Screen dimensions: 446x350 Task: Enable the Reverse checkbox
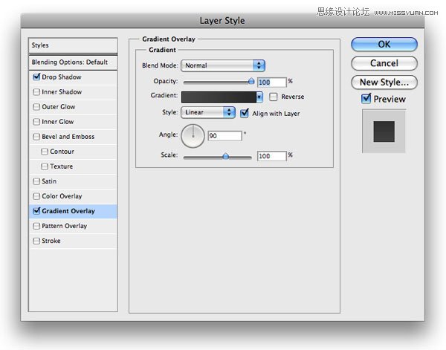273,97
